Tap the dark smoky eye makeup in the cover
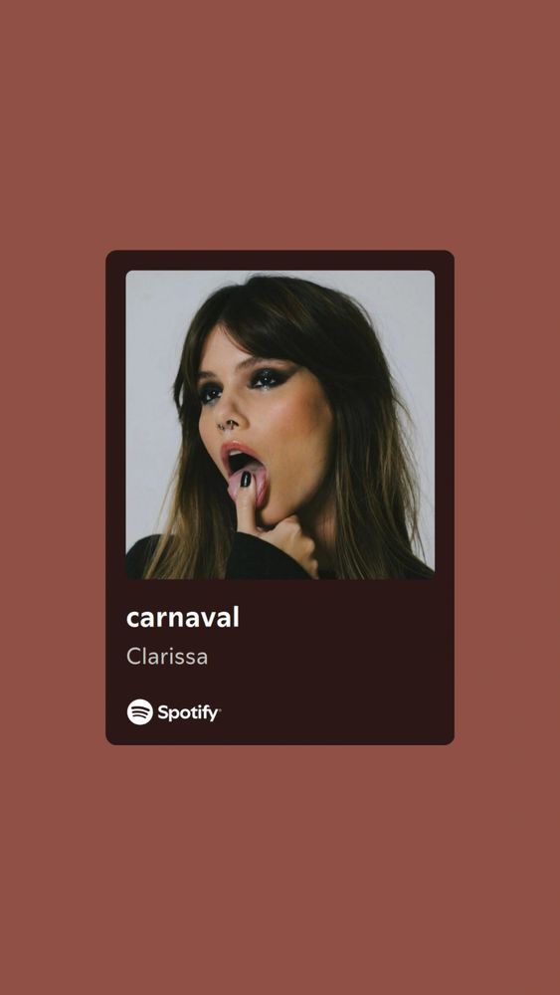 tap(270, 377)
